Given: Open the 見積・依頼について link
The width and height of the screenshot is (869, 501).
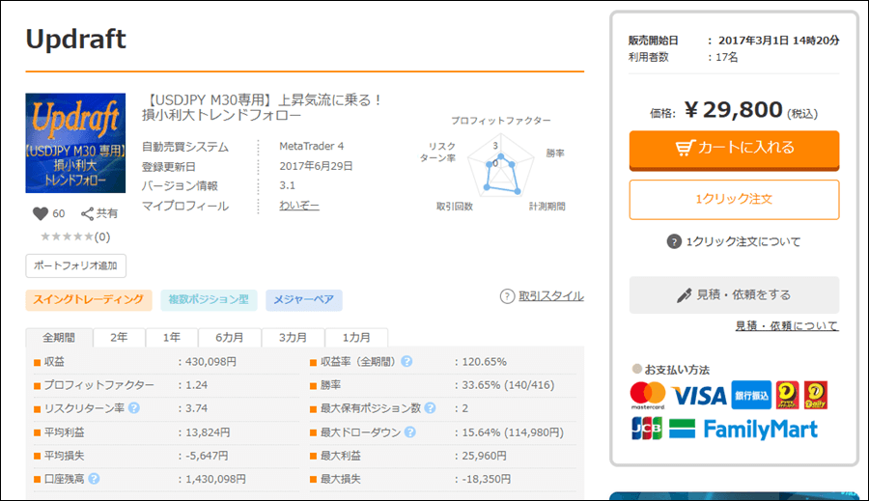Looking at the screenshot, I should (x=786, y=326).
